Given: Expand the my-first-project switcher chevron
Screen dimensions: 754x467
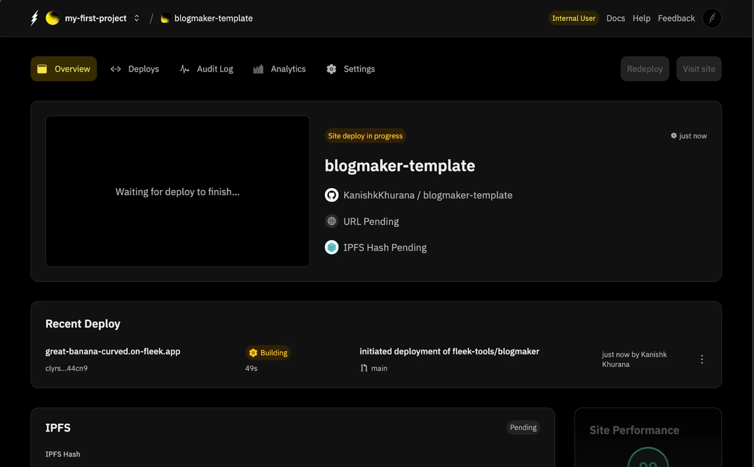Looking at the screenshot, I should pos(136,18).
